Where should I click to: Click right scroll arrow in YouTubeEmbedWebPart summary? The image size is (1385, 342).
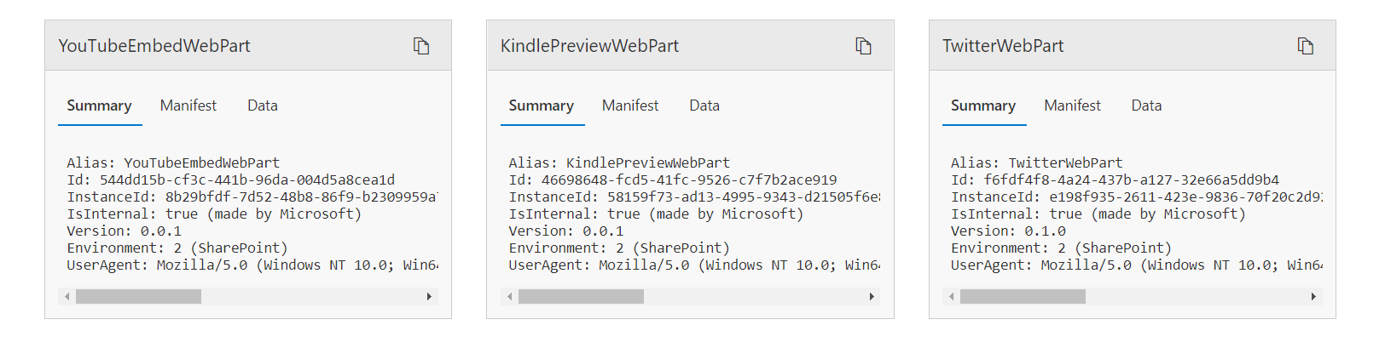pyautogui.click(x=429, y=297)
